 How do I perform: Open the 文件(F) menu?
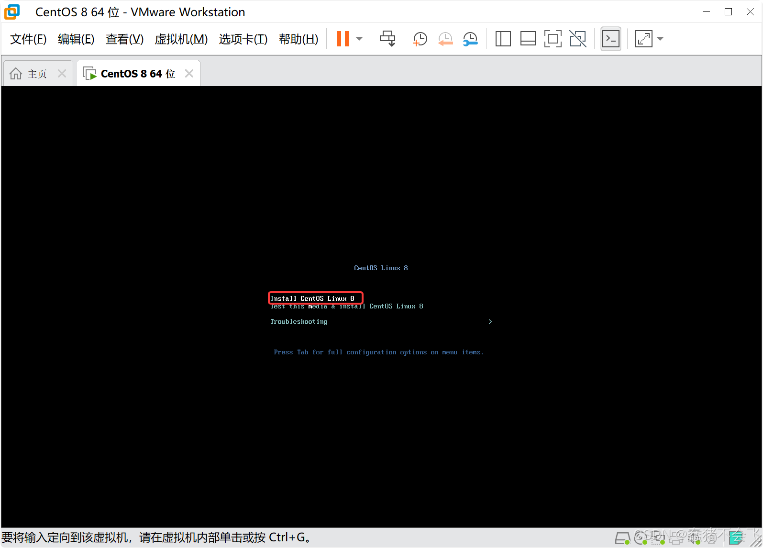click(28, 39)
